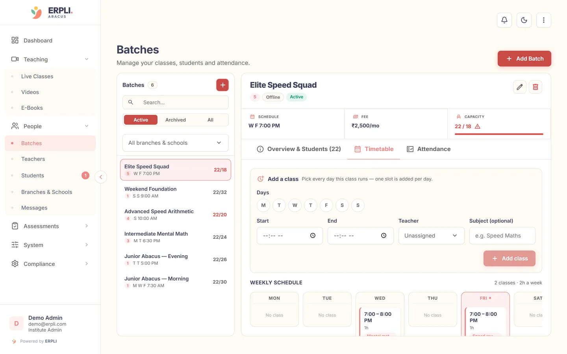Open Videos in sidebar

50,92
